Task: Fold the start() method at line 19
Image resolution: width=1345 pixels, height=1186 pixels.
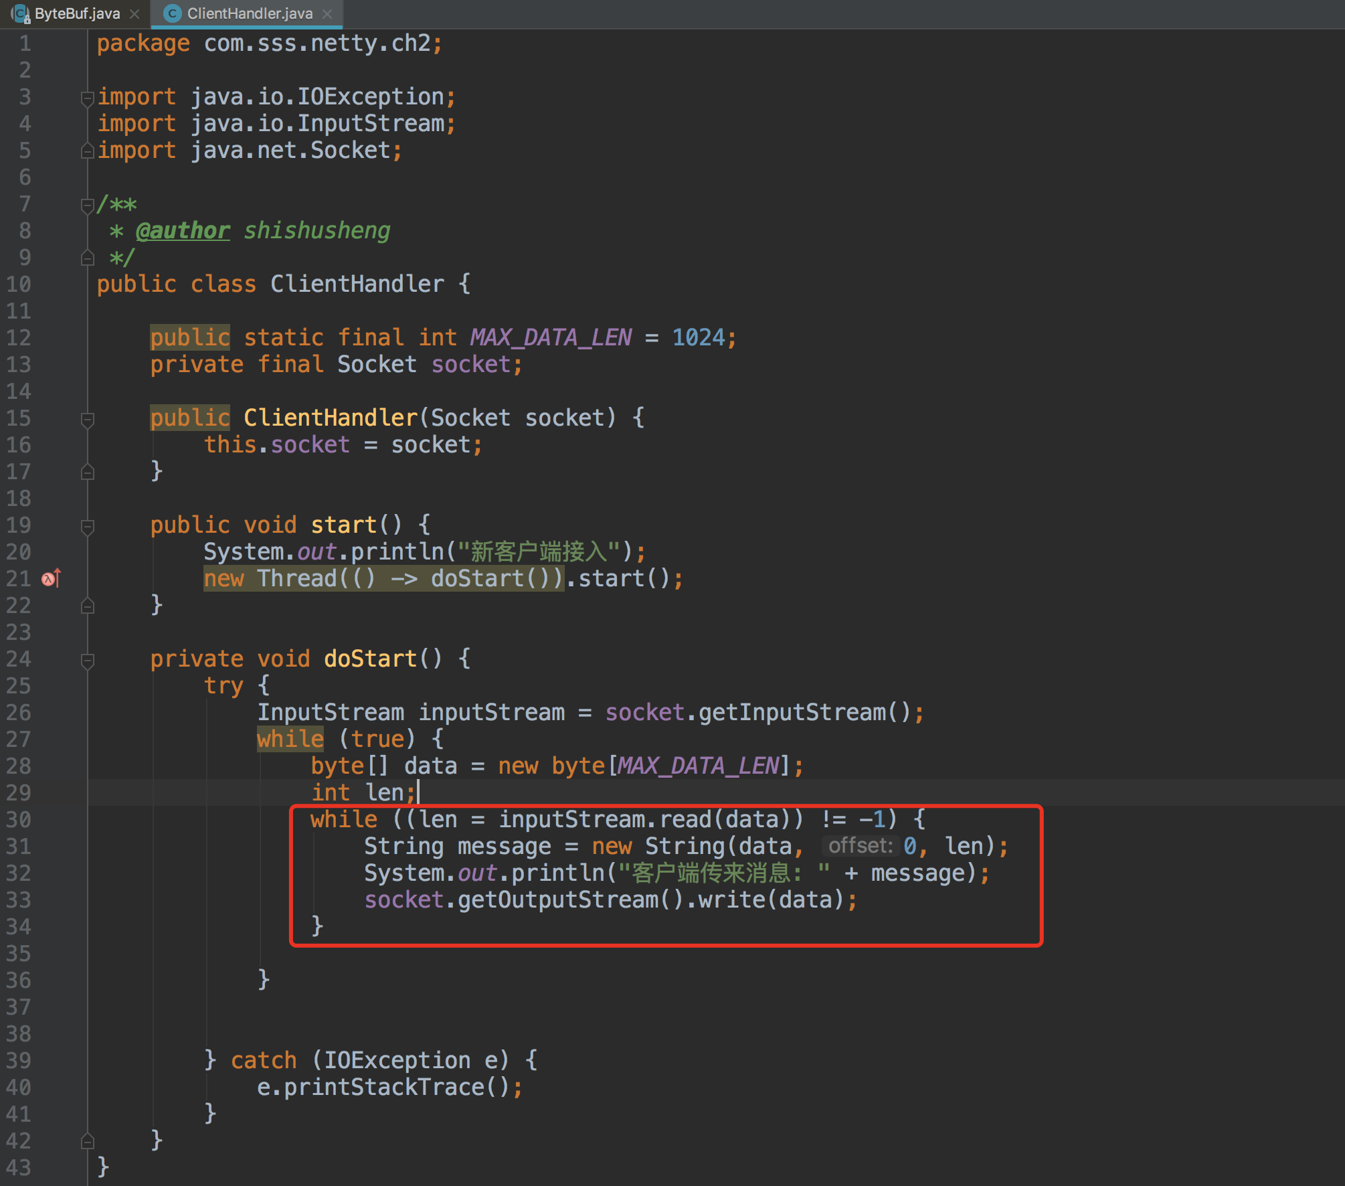Action: [x=87, y=526]
